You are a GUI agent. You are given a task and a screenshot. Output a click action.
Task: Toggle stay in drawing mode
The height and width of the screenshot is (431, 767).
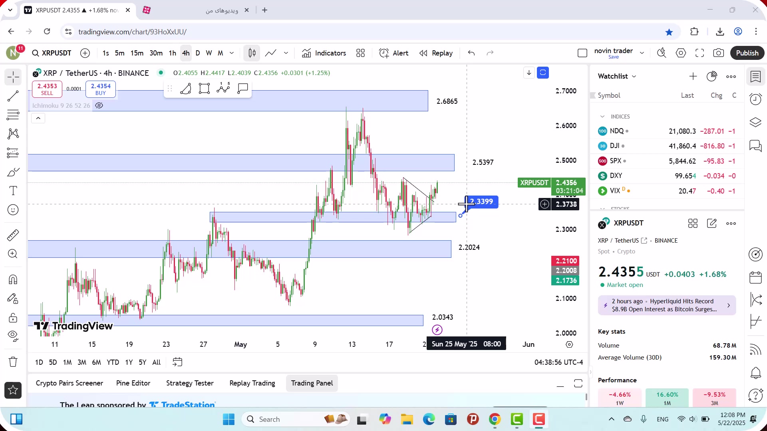[13, 299]
